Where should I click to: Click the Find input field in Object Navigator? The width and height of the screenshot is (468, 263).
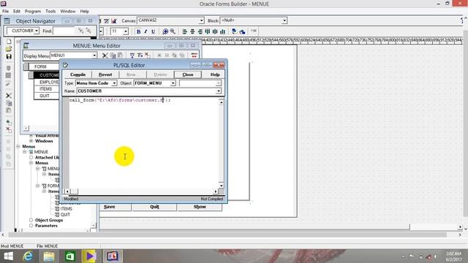pos(64,31)
